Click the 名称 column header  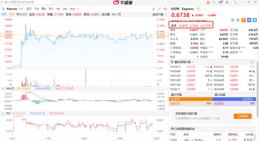(x=186, y=134)
